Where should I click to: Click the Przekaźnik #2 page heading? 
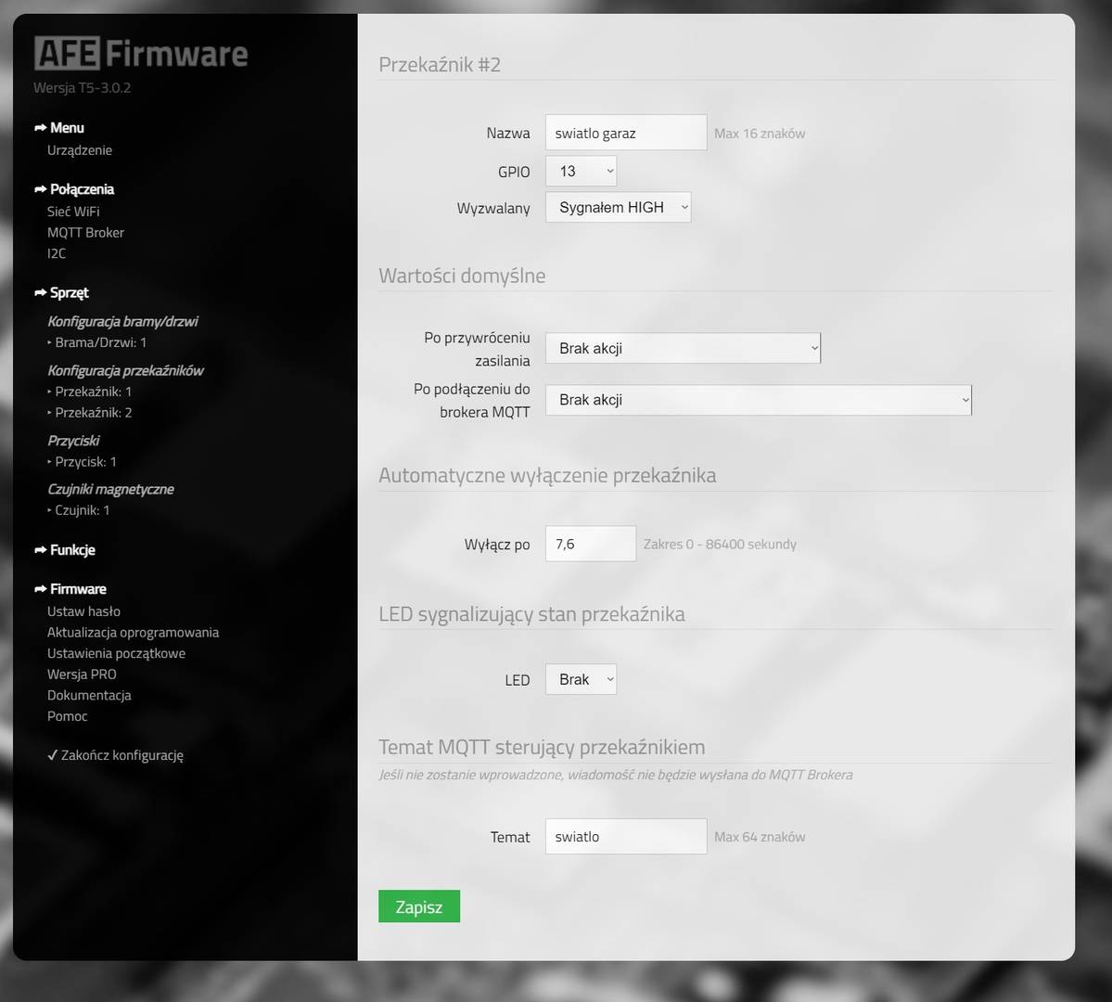440,65
